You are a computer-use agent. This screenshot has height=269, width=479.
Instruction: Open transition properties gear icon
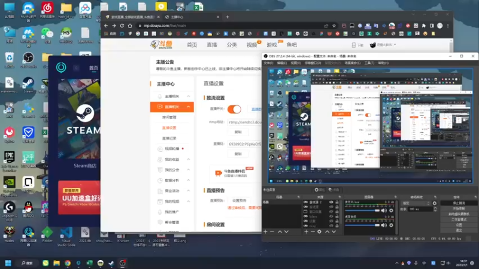click(x=435, y=203)
